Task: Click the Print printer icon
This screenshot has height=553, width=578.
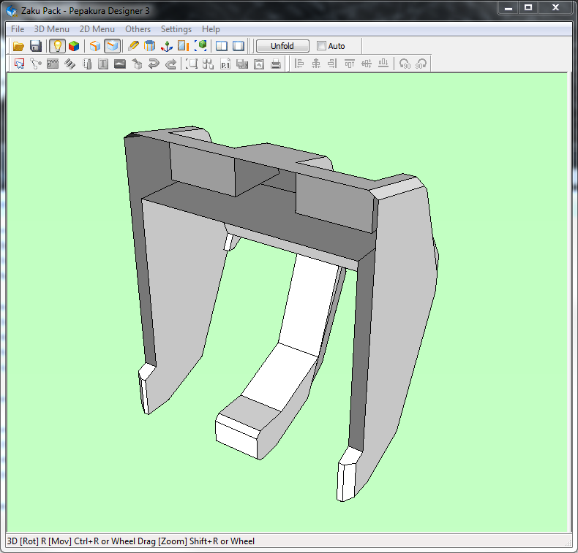Action: tap(276, 64)
